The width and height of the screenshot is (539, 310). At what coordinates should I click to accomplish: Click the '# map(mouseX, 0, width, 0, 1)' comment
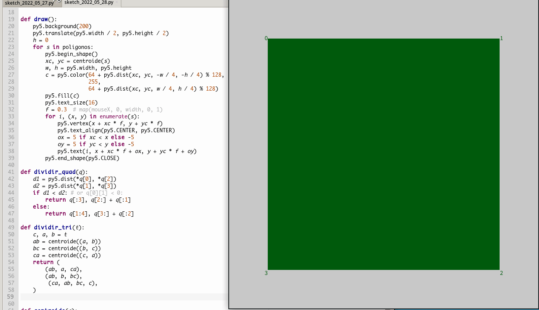pyautogui.click(x=118, y=110)
